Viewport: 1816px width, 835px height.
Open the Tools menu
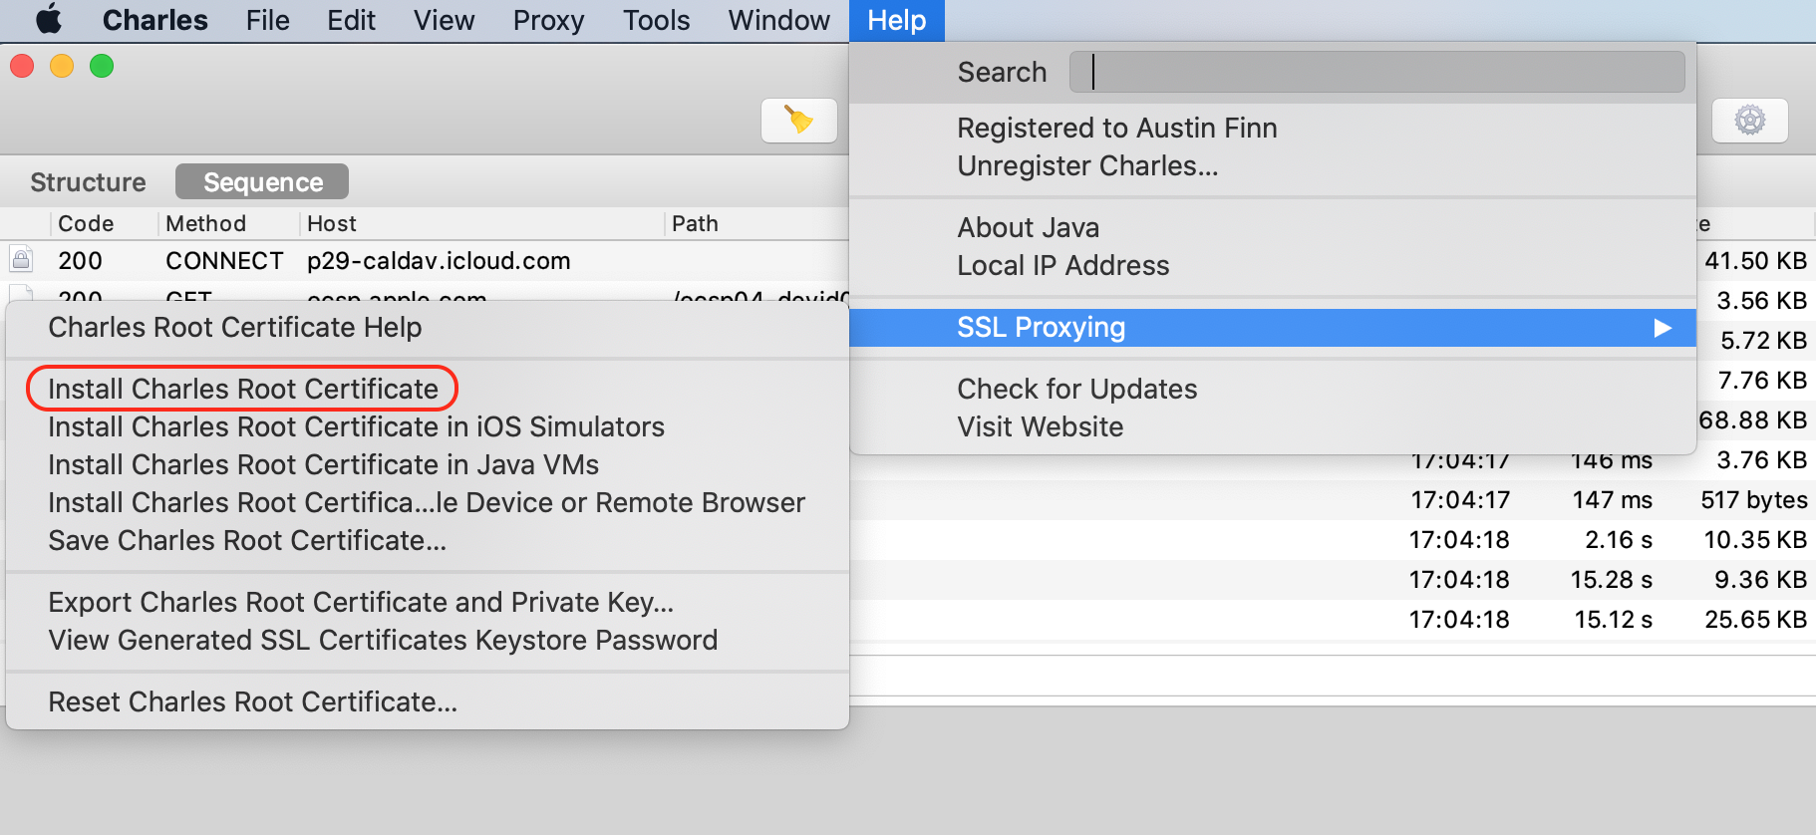pyautogui.click(x=656, y=20)
